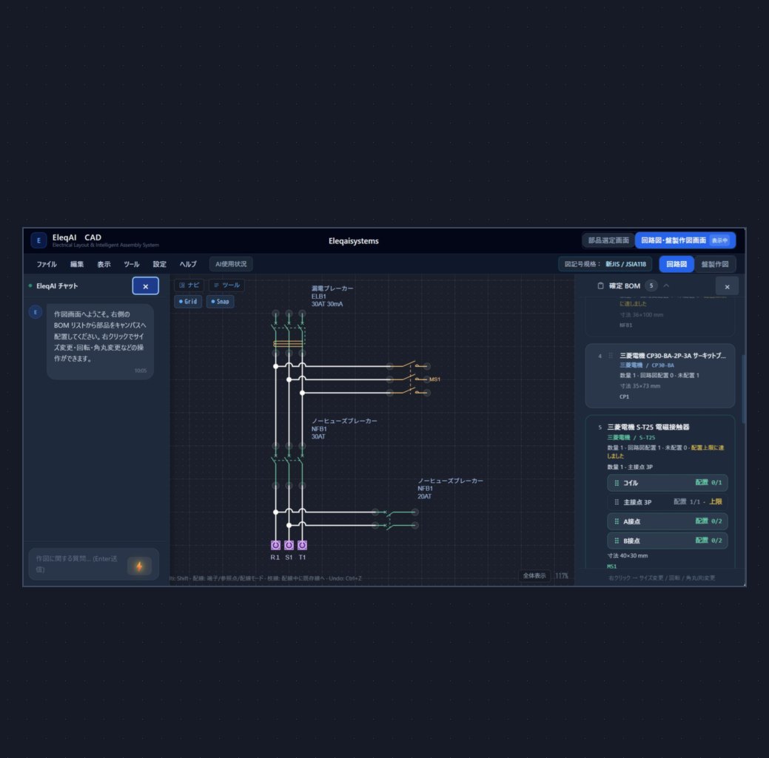Send chat message with lightning button
Image resolution: width=769 pixels, height=758 pixels.
(139, 566)
